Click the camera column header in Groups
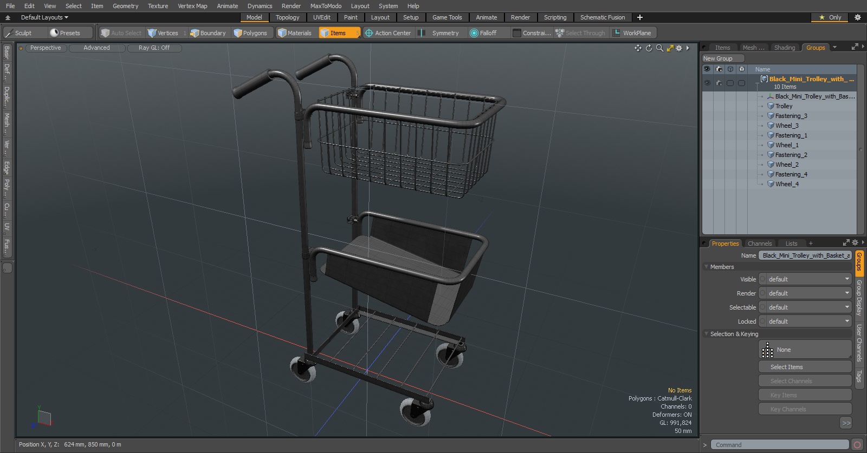867x453 pixels. pyautogui.click(x=719, y=69)
